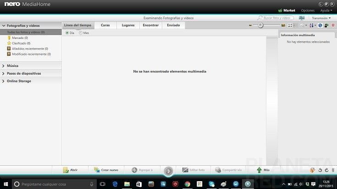Viewport: 337px width, 189px height.
Task: Click the round play slideshow button
Action: point(168,171)
